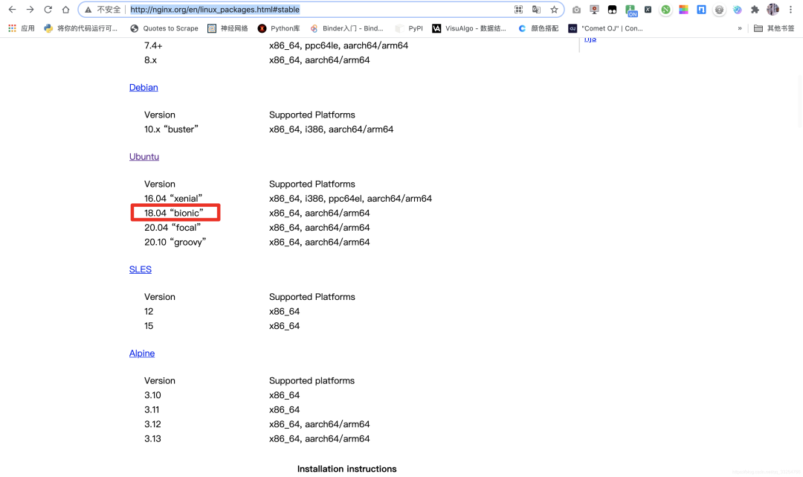Click the QR code grid icon in address bar
The height and width of the screenshot is (477, 803).
(518, 9)
